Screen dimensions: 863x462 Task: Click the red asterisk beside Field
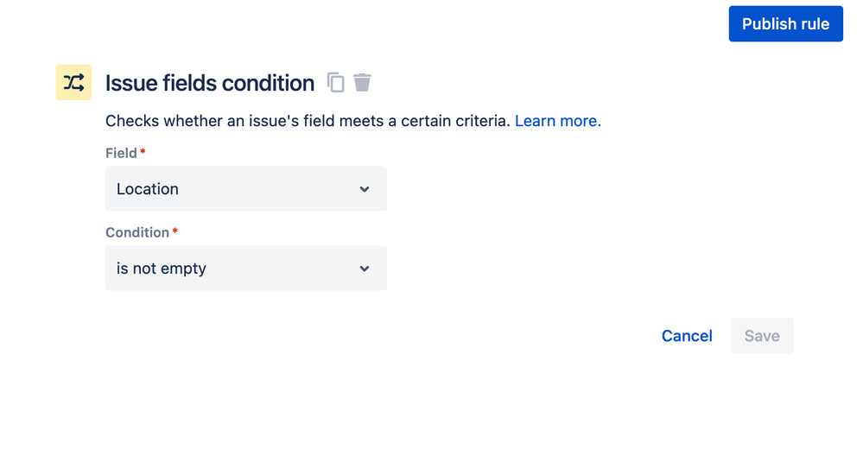coord(143,152)
